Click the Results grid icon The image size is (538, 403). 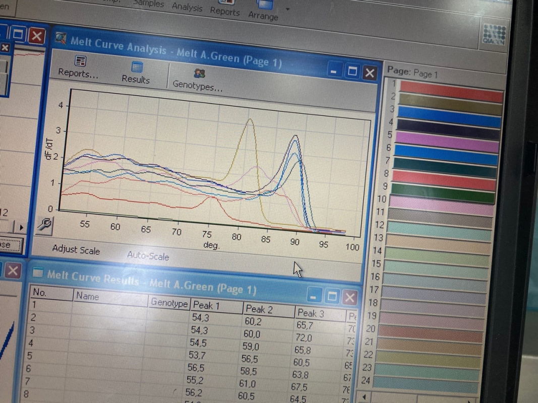(x=136, y=68)
